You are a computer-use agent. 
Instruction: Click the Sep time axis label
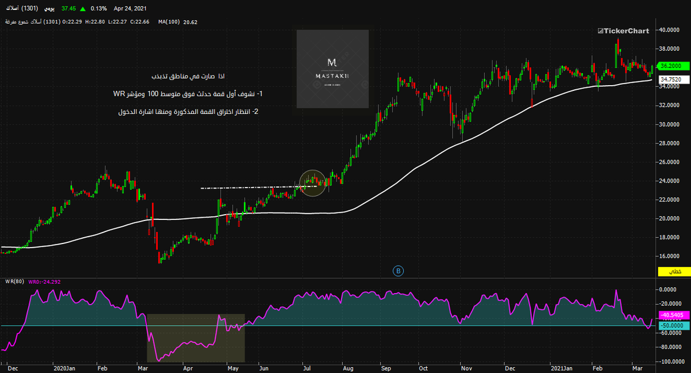coord(386,367)
